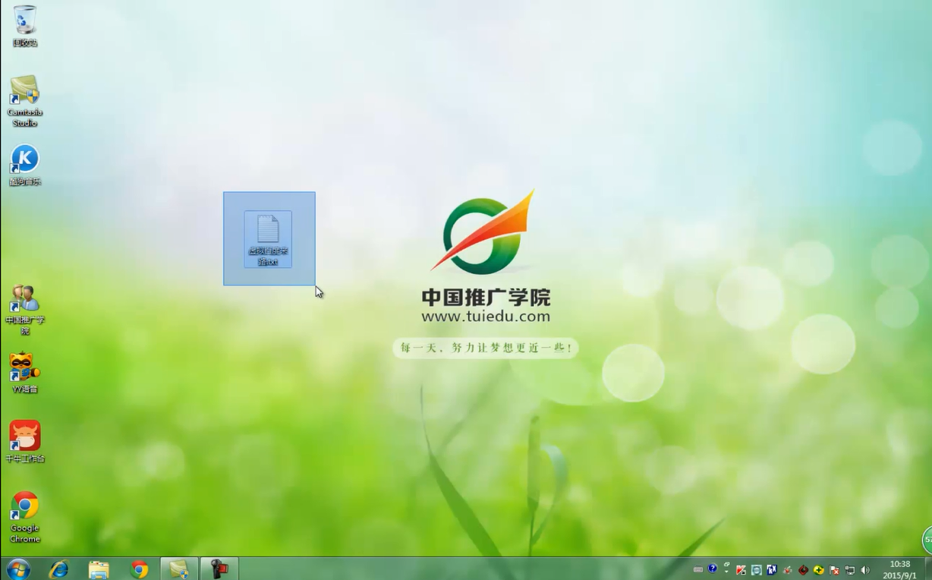Open the clock showing 10:38

[899, 569]
